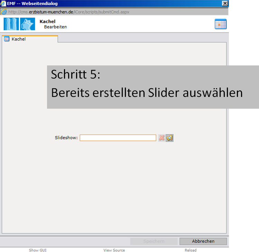Open the folder browse icon beside Slideshow
Viewport: 259px width, 252px height.
click(x=169, y=138)
